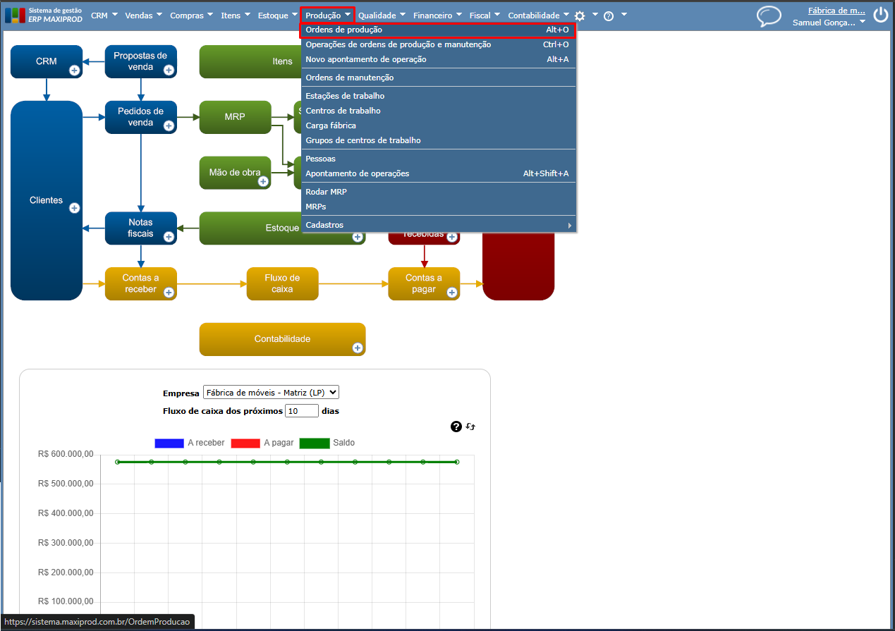Viewport: 895px width, 631px height.
Task: Select Carga fábrica entry
Action: pos(439,125)
